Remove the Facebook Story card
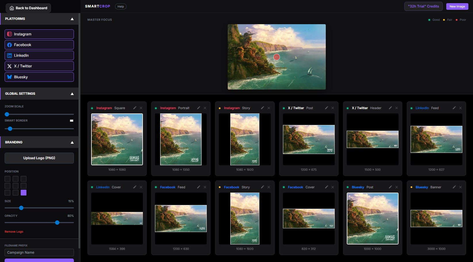This screenshot has width=473, height=262. tap(269, 187)
